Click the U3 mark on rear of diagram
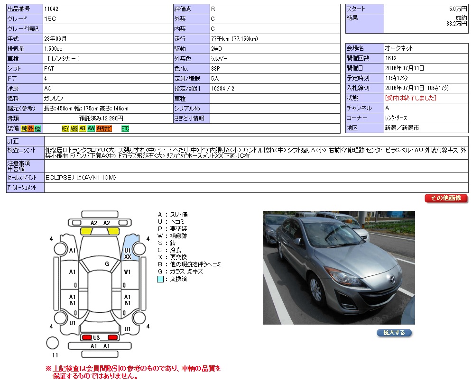This screenshot has width=472, height=381. click(96, 337)
